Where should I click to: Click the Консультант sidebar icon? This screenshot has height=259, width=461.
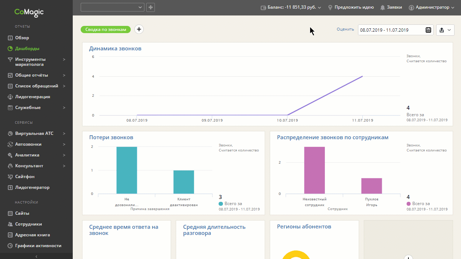[x=10, y=166]
